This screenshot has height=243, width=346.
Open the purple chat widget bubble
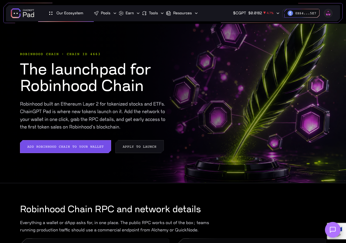[333, 230]
